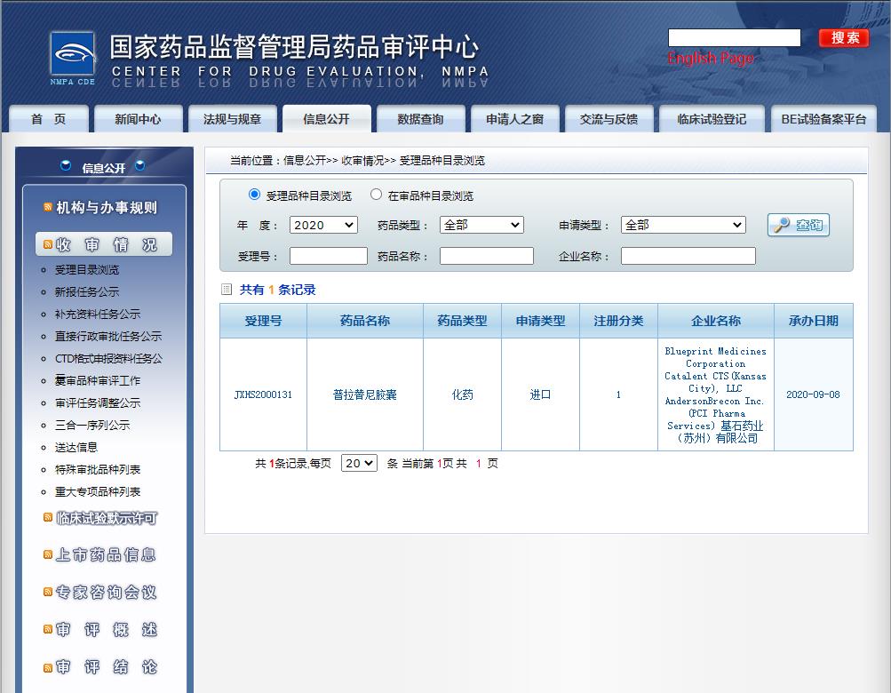Click the red 搜索 button

click(x=844, y=37)
